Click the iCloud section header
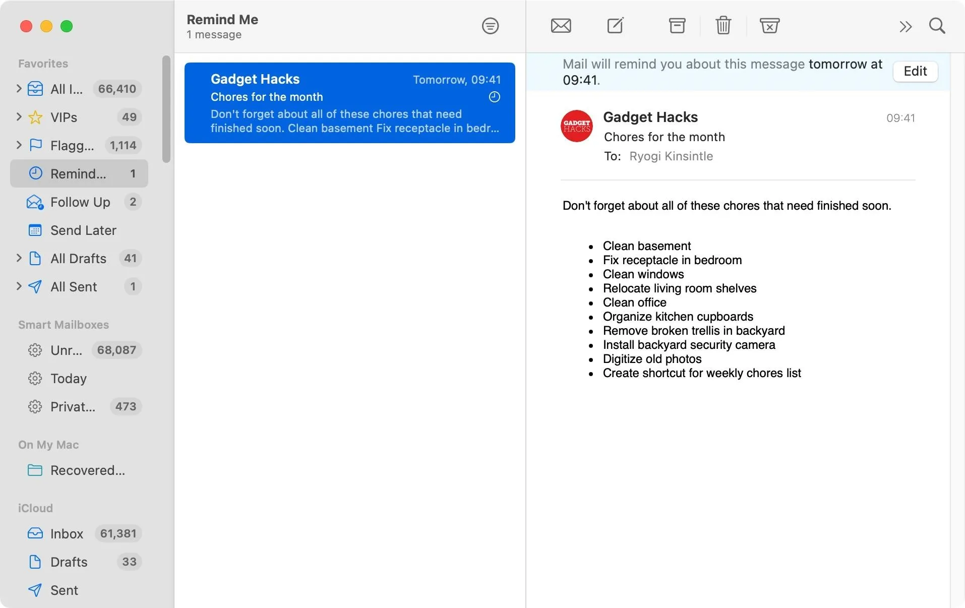This screenshot has height=608, width=965. click(x=35, y=508)
